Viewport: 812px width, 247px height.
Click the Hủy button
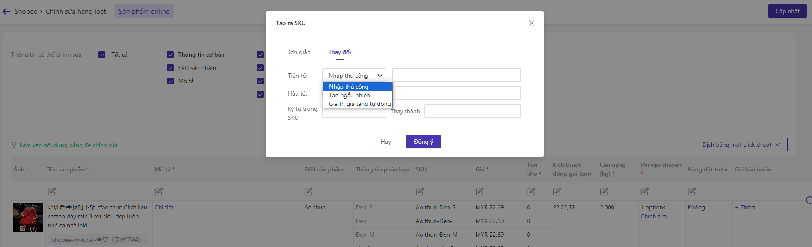tap(385, 142)
